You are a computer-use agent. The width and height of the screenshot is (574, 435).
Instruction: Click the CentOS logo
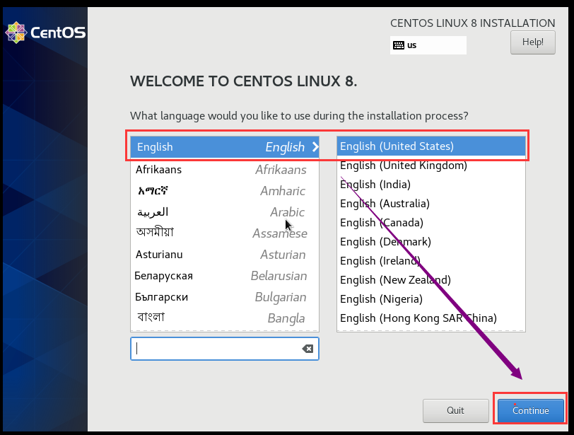pos(45,33)
